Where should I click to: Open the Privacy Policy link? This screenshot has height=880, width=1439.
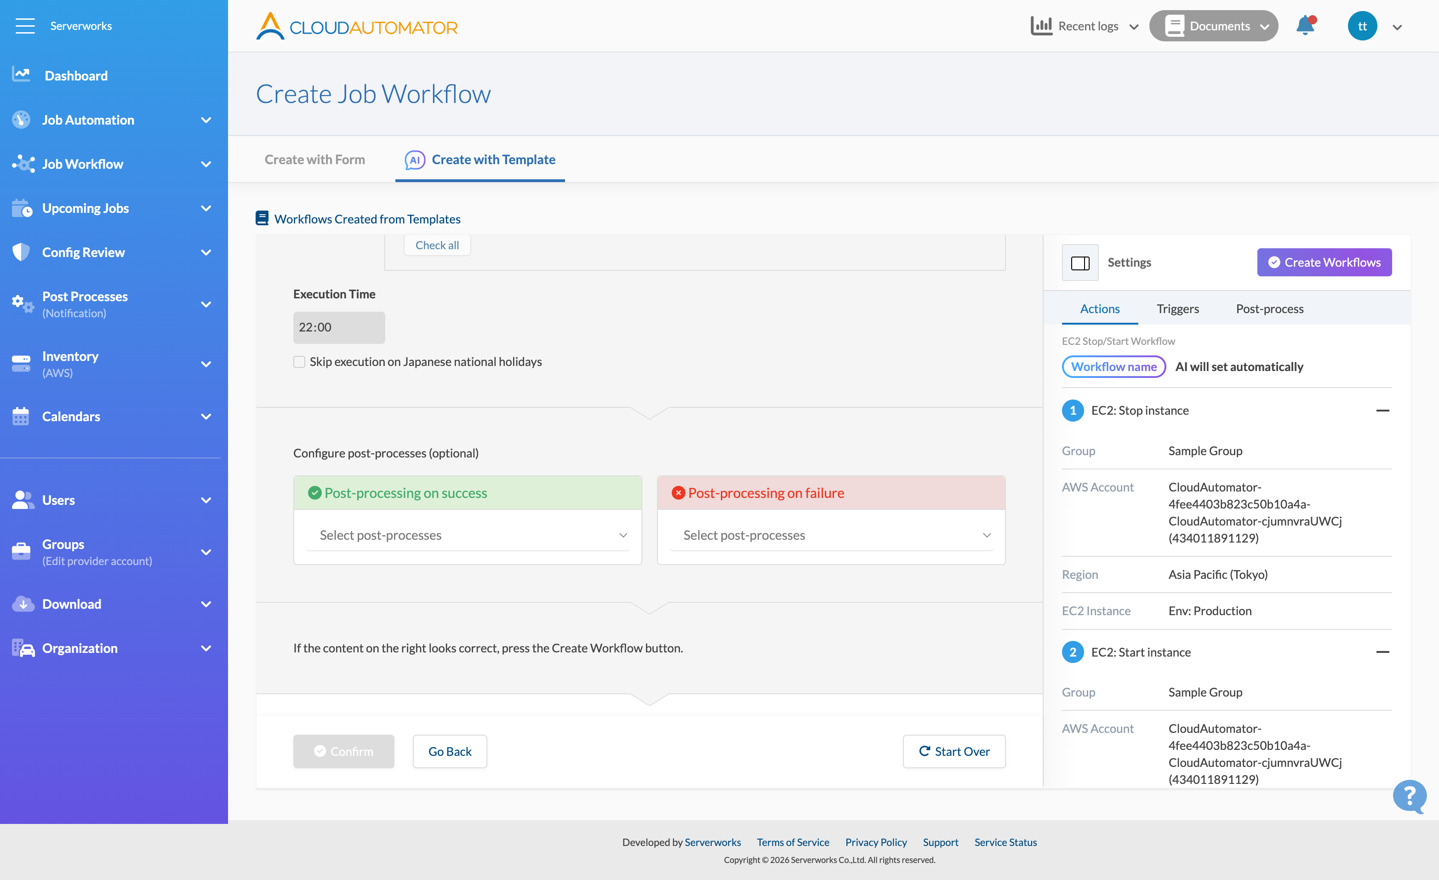pyautogui.click(x=876, y=843)
